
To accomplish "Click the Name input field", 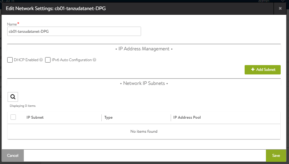I will 74,31.
